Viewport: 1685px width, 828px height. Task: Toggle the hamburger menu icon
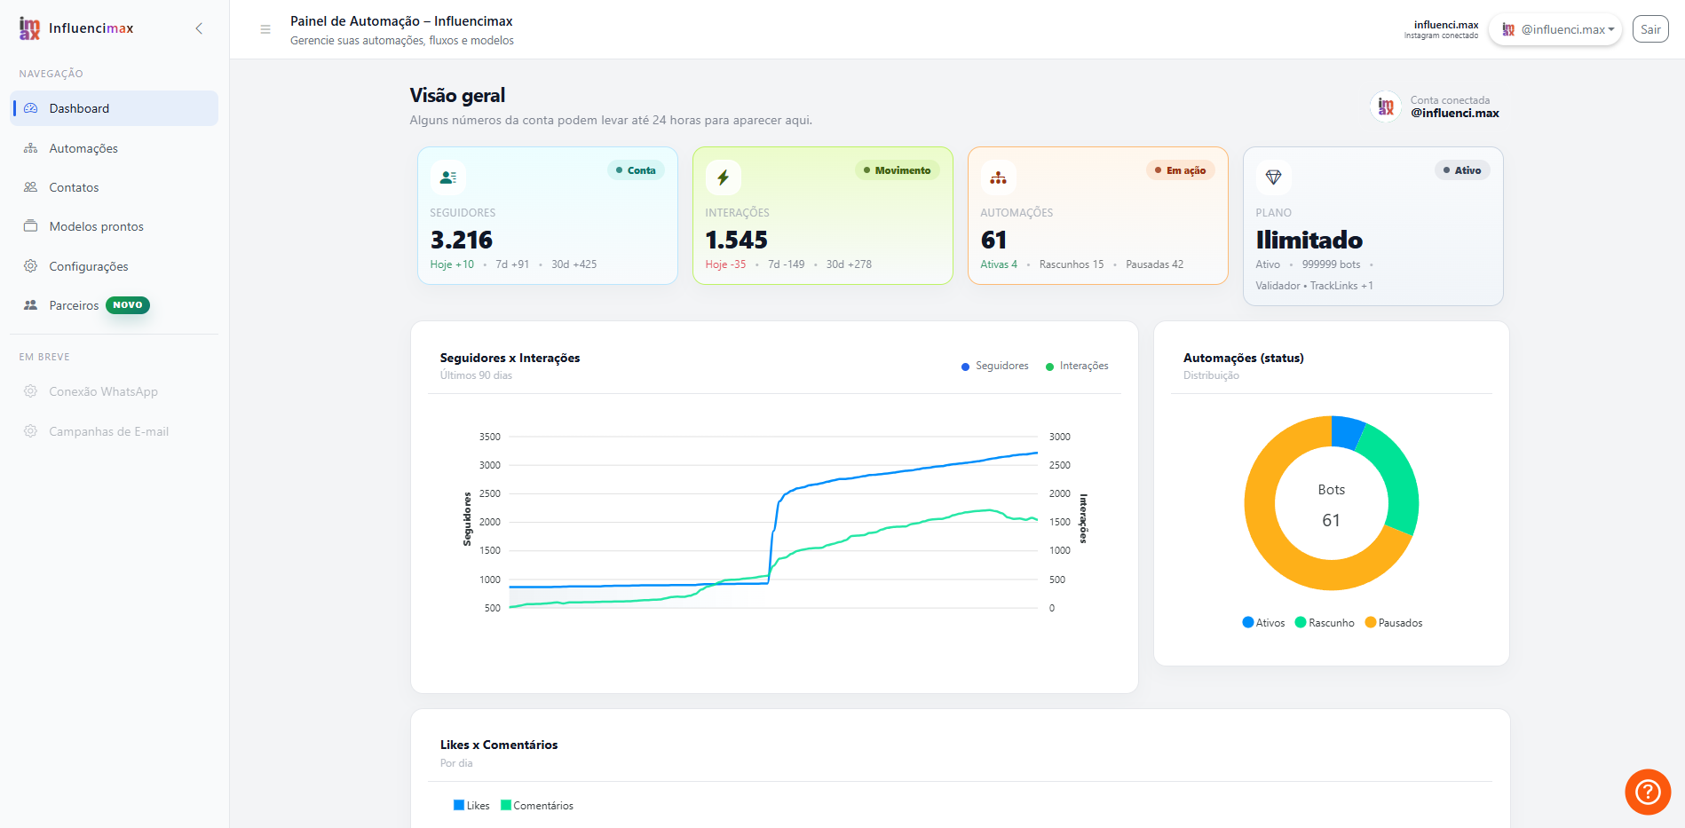(x=265, y=29)
